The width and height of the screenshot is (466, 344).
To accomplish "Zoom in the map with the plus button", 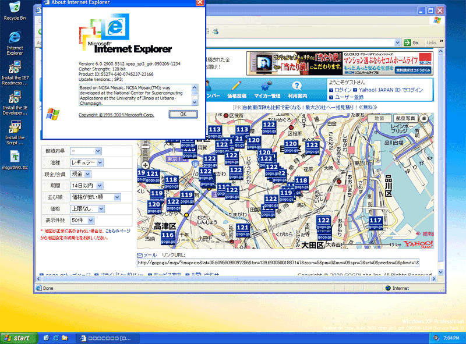I will pyautogui.click(x=145, y=165).
